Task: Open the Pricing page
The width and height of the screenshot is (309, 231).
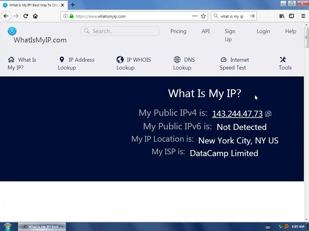Action: (x=178, y=31)
